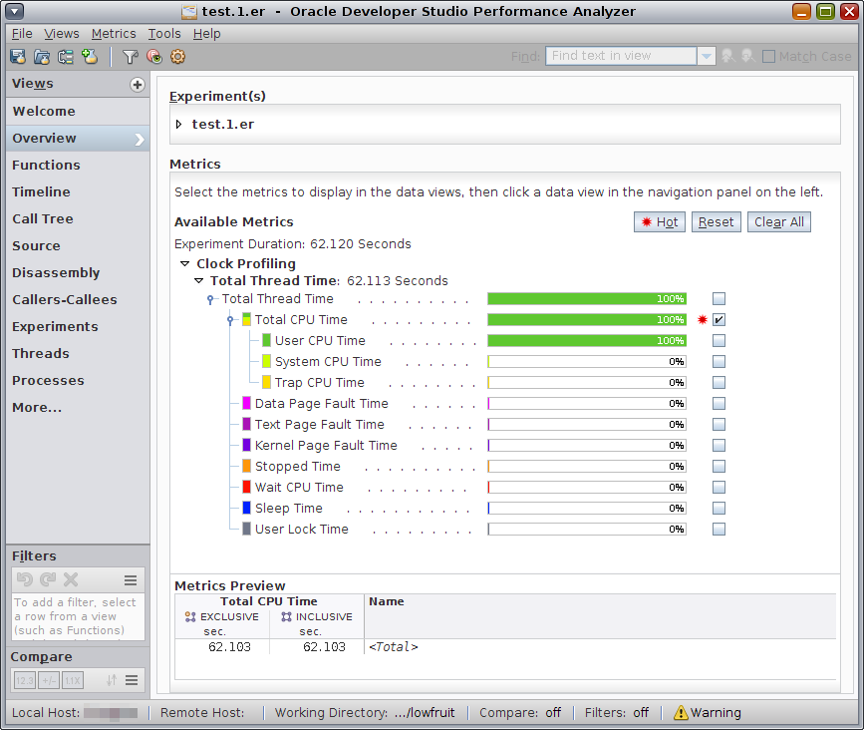Click the Find Previous icon
The height and width of the screenshot is (730, 864).
[727, 56]
